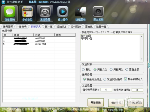Image resolution: width=150 pixels, height=112 pixels.
Task: Switch to the 资料修改 tab
Action: tap(76, 27)
